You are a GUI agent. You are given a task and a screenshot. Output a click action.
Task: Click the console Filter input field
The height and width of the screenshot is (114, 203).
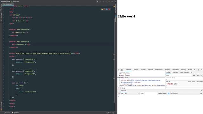click(148, 94)
